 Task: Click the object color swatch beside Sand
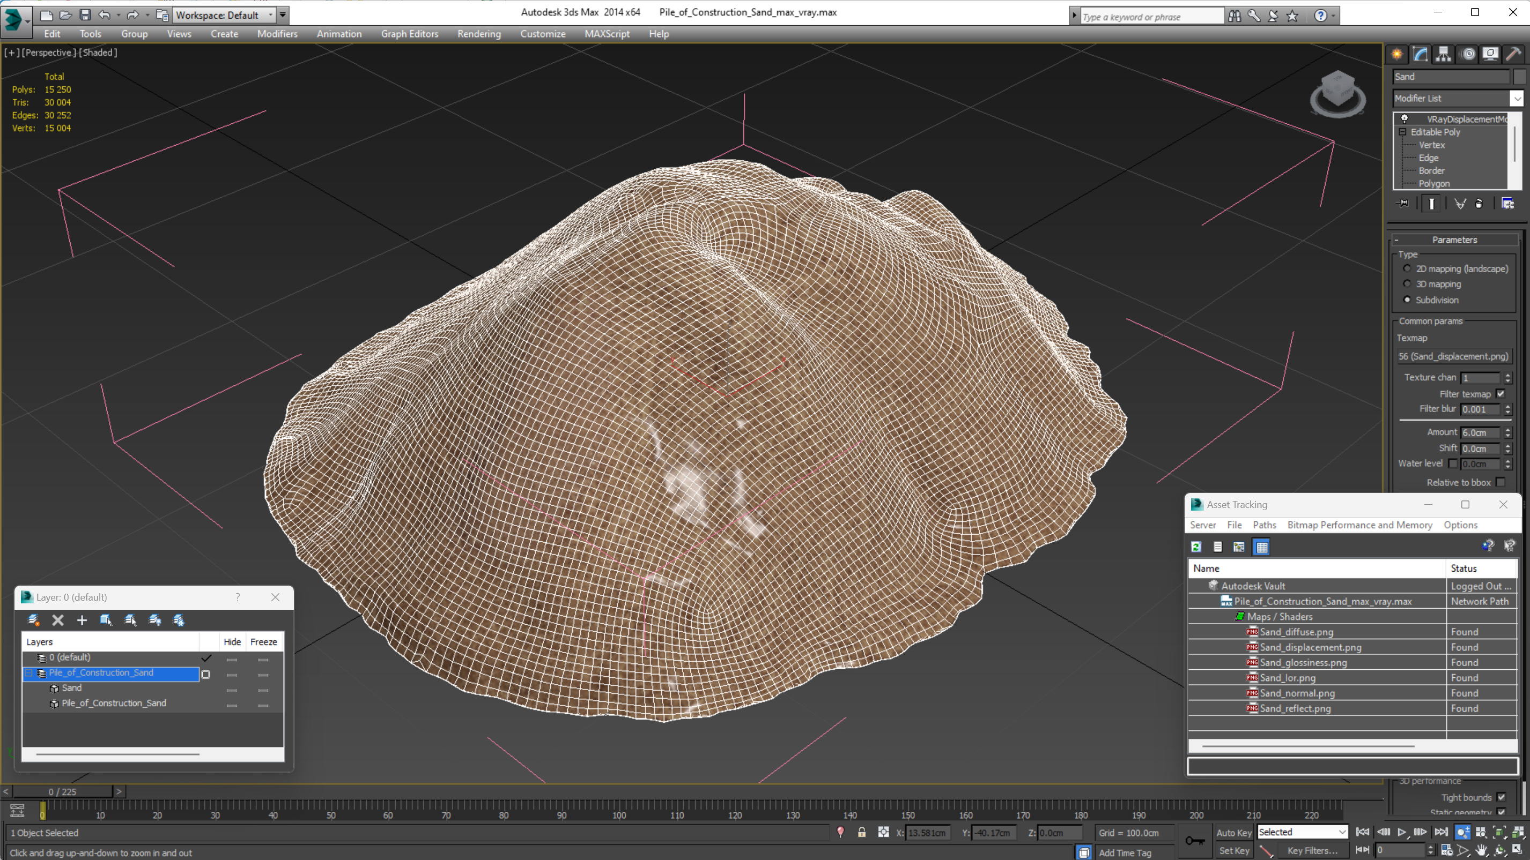point(1519,77)
